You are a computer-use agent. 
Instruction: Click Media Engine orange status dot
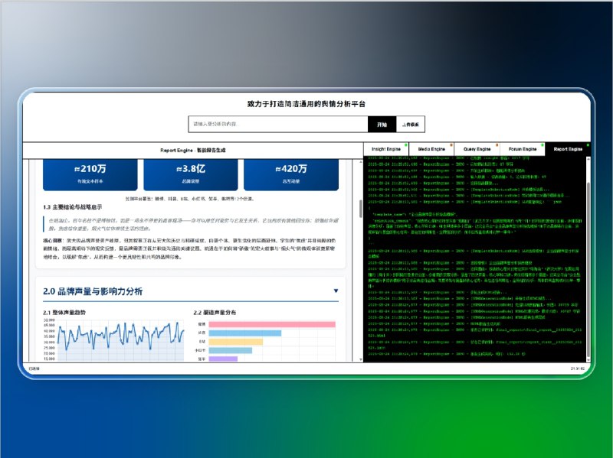point(452,145)
